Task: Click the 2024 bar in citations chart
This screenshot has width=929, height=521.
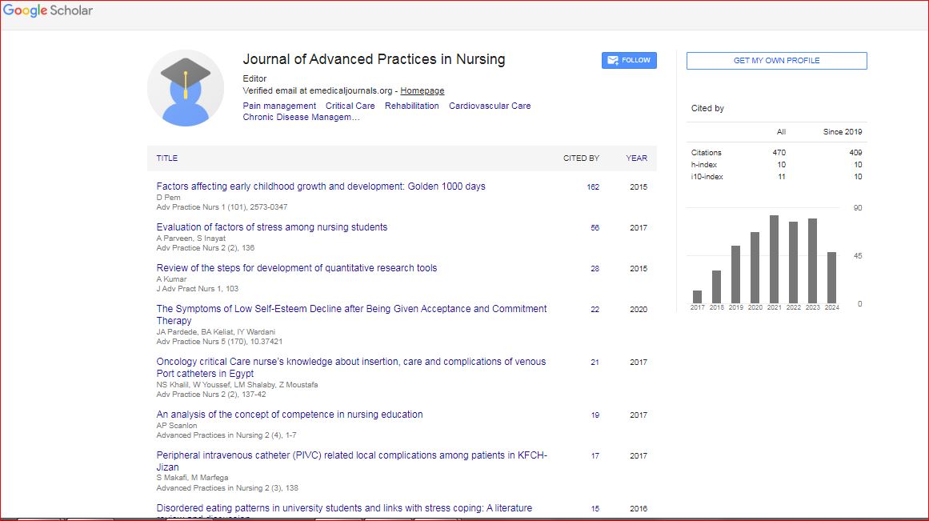Action: pos(831,277)
